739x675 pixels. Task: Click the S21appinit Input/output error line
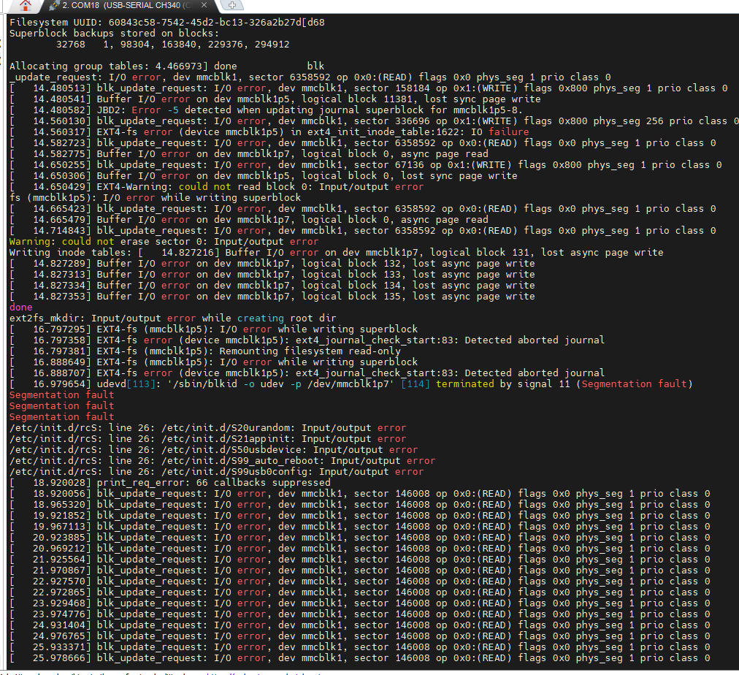(207, 439)
